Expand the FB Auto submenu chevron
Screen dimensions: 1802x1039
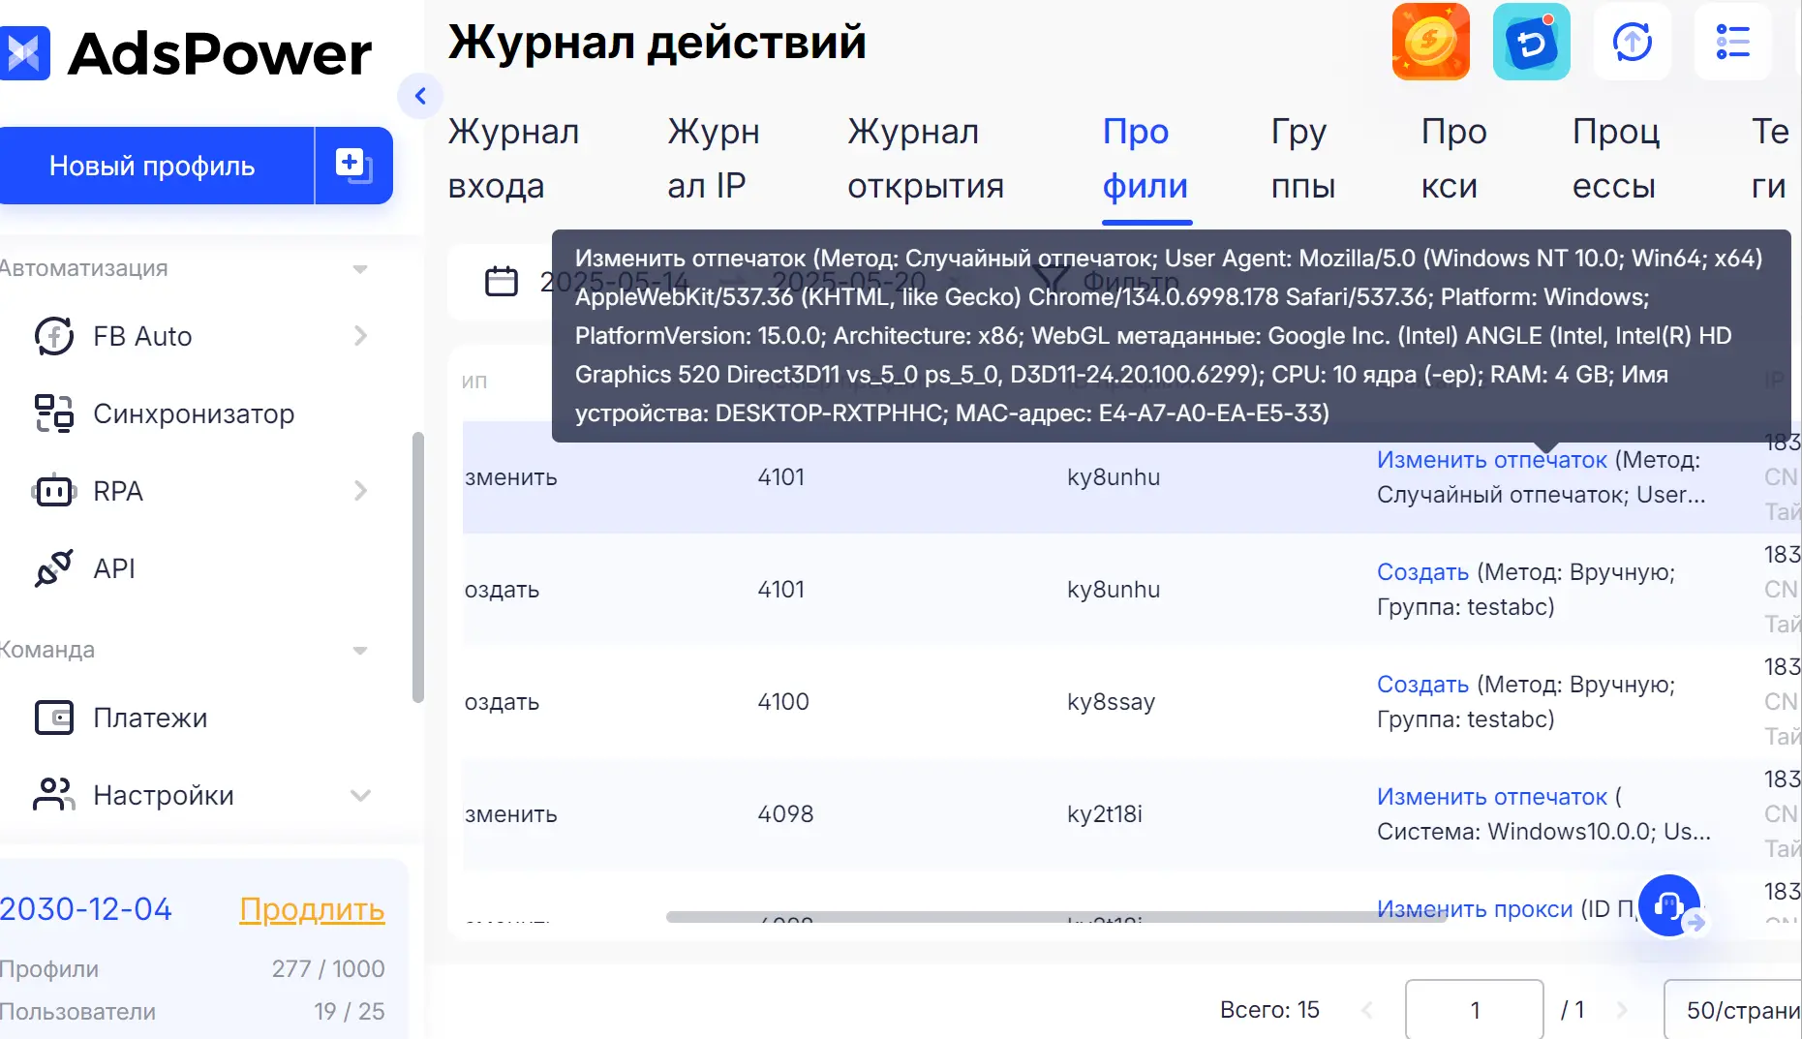tap(360, 336)
